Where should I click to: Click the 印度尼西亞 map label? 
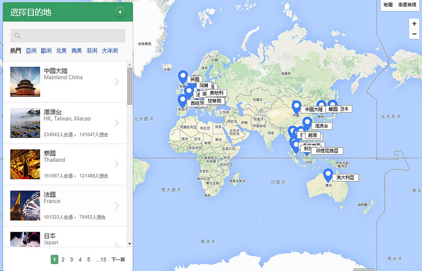327,151
